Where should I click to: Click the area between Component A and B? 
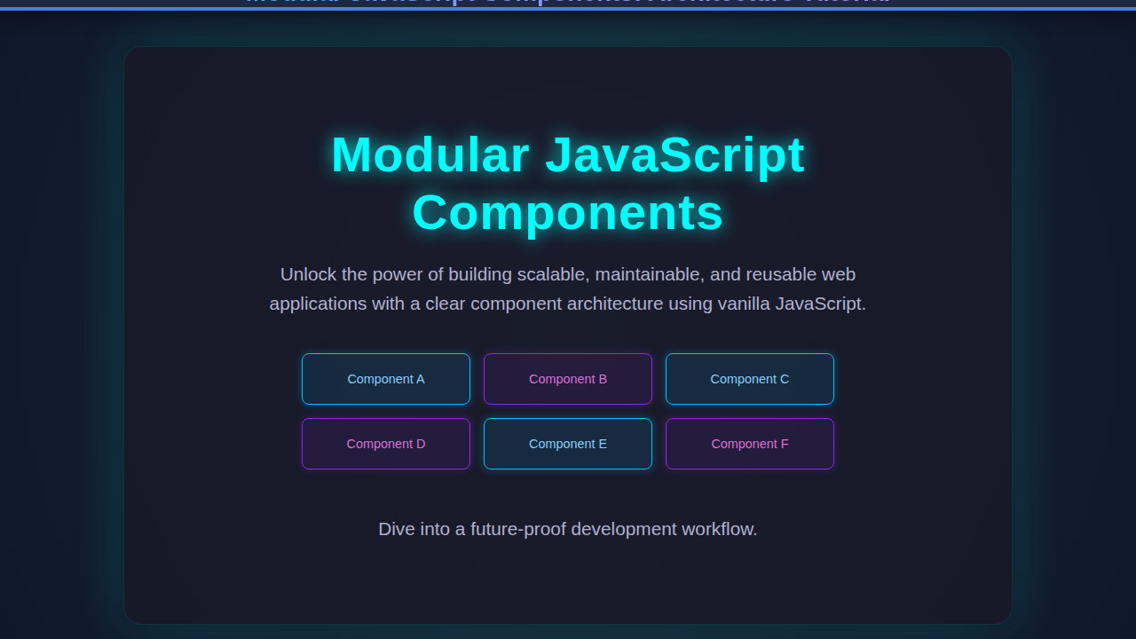coord(477,379)
